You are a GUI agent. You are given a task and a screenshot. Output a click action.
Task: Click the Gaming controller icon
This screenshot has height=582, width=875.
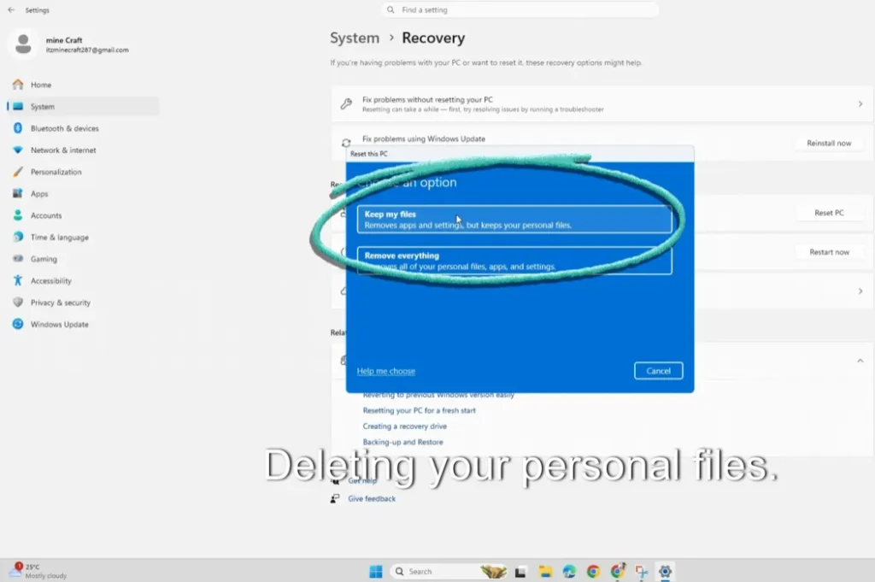18,258
